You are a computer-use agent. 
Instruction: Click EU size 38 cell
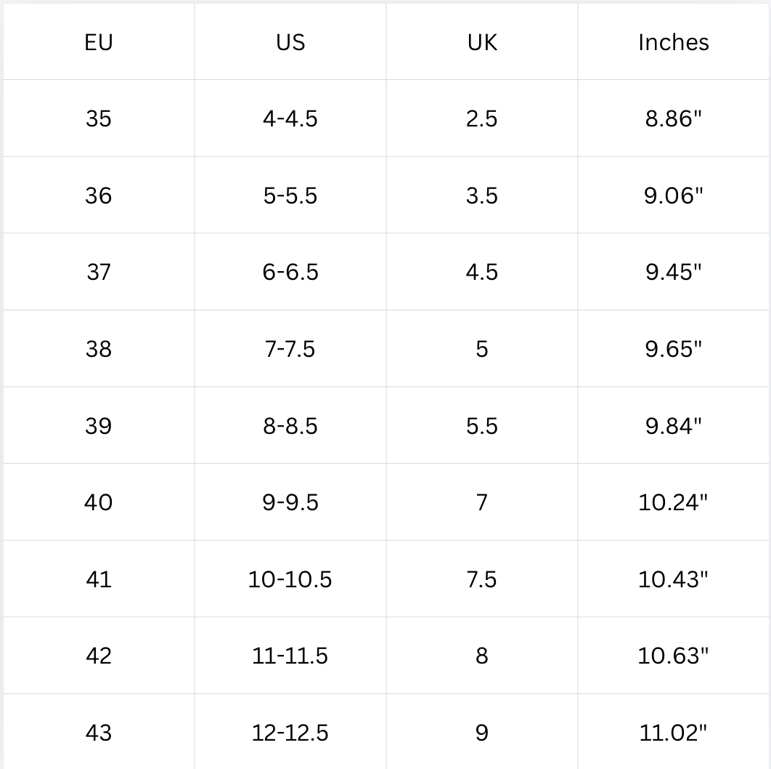99,349
